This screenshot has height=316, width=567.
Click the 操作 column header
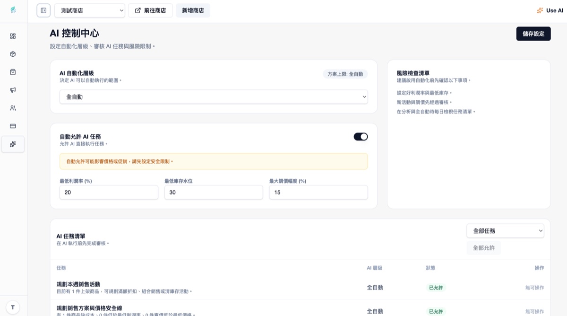[539, 268]
